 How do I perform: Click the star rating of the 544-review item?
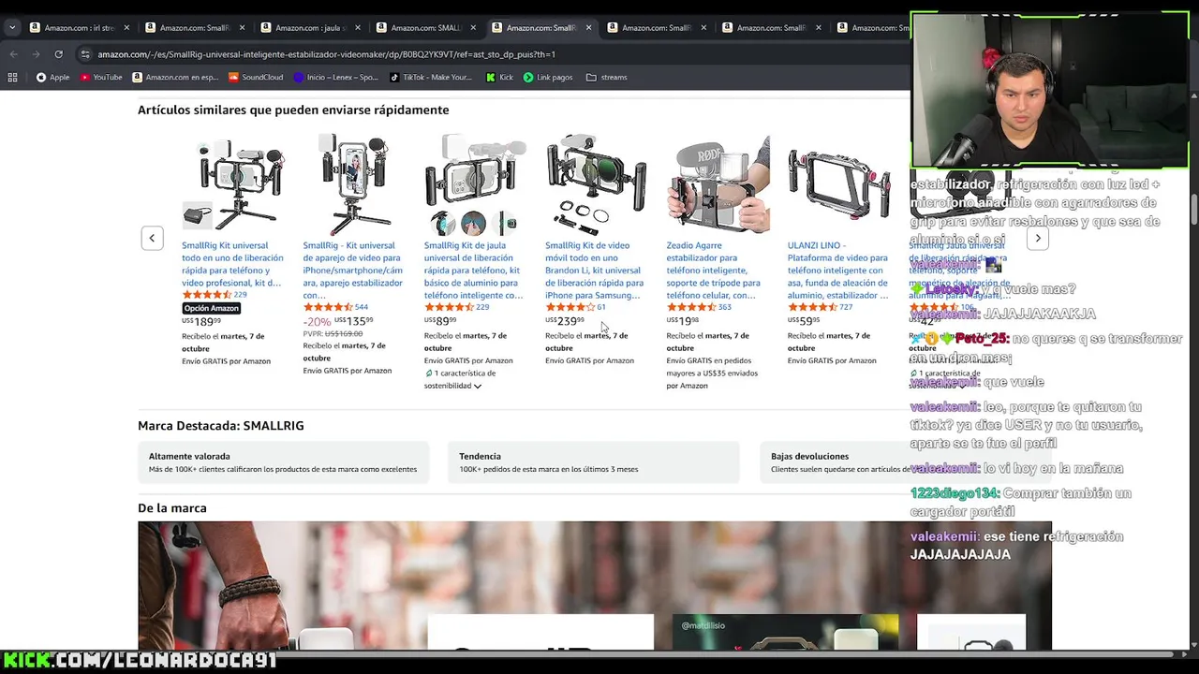(x=328, y=307)
